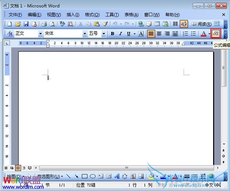The width and height of the screenshot is (230, 191).
Task: Open the Equation Editor square-root icon
Action: pyautogui.click(x=215, y=34)
